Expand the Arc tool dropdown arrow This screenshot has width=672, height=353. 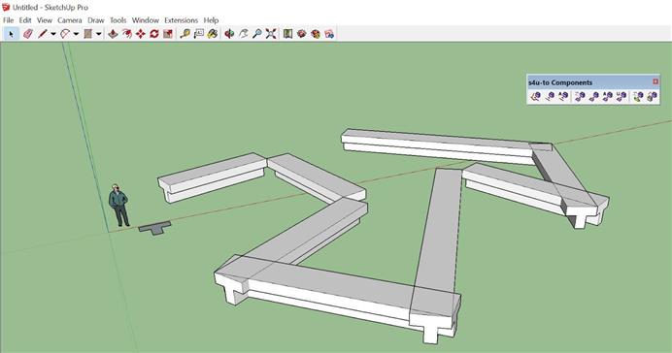(76, 34)
